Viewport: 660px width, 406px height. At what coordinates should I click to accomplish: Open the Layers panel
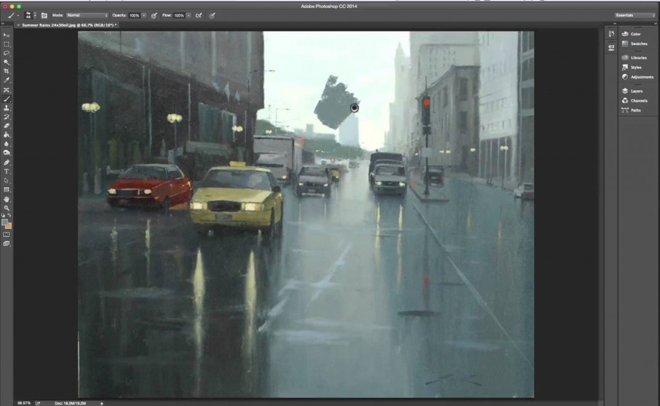pyautogui.click(x=636, y=91)
